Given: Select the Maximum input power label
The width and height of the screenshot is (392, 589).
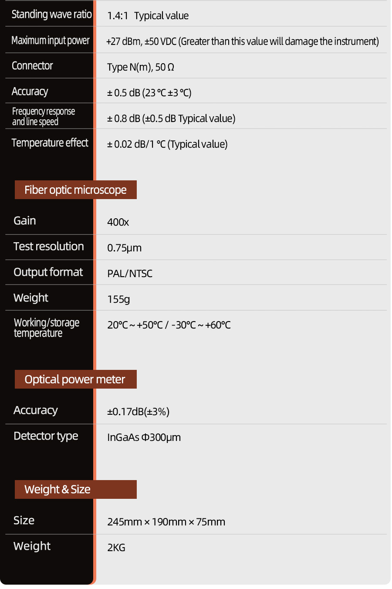Looking at the screenshot, I should 51,41.
